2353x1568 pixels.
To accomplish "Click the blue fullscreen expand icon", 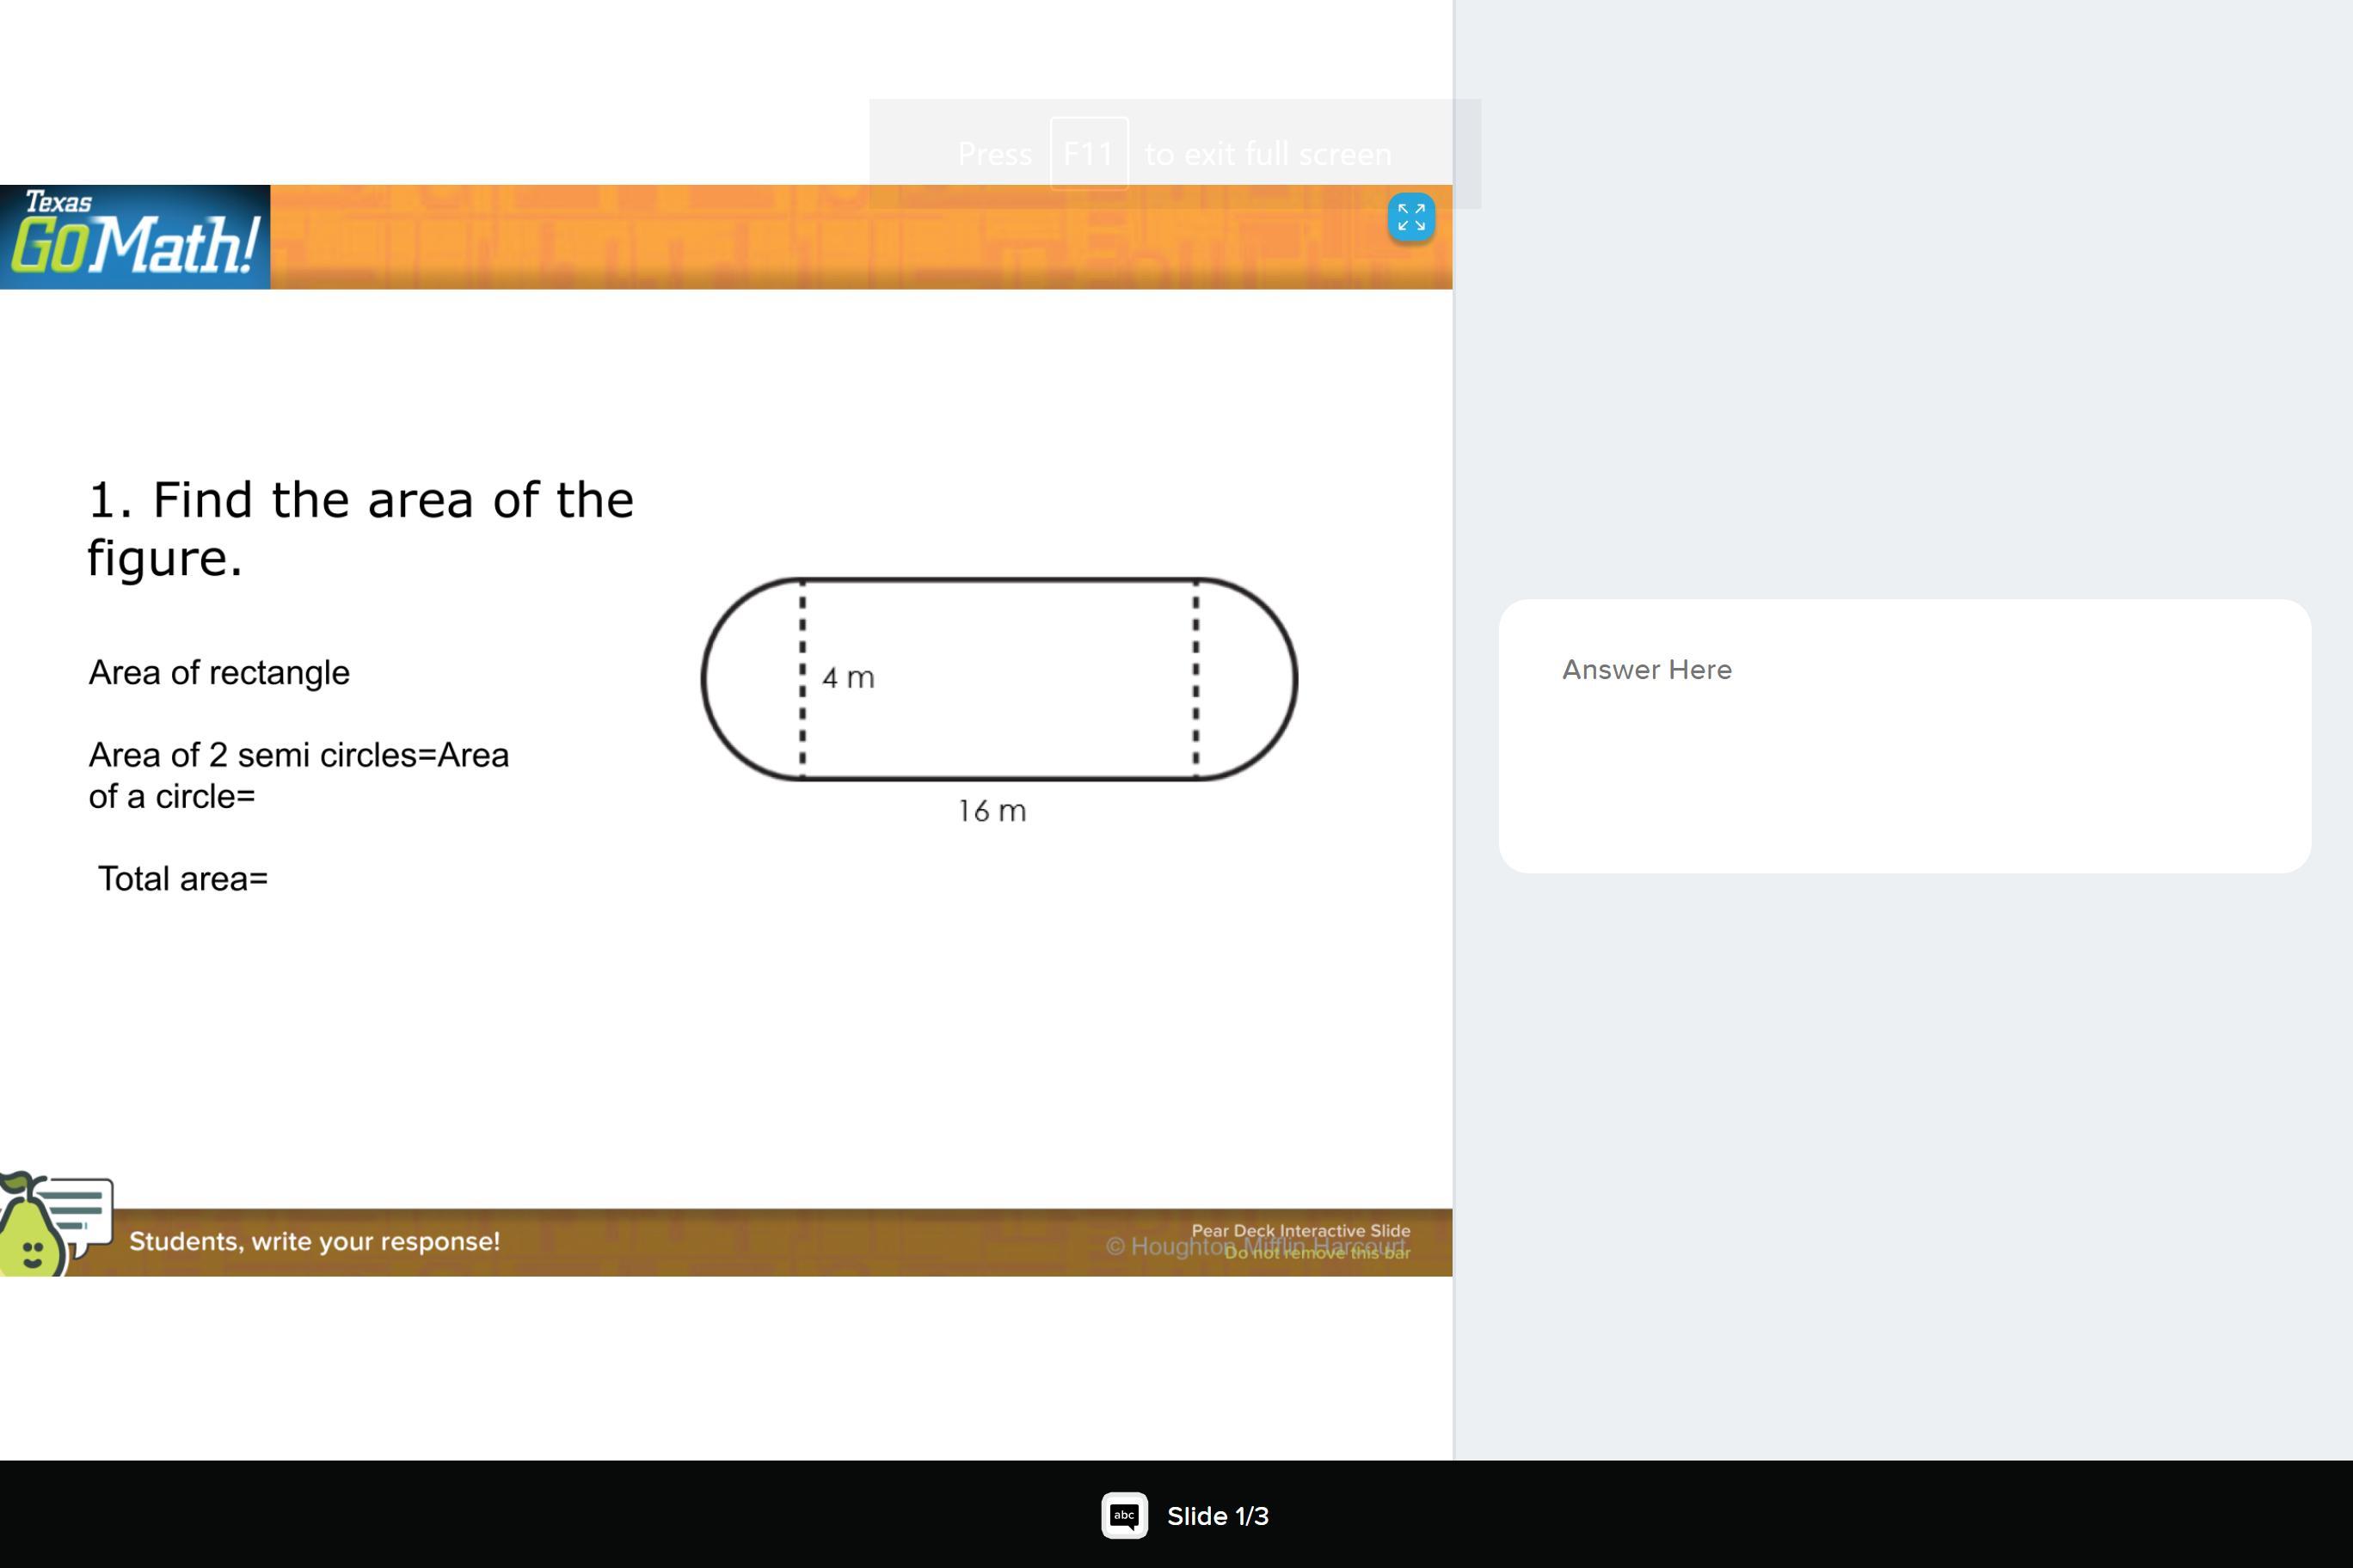I will (1410, 217).
